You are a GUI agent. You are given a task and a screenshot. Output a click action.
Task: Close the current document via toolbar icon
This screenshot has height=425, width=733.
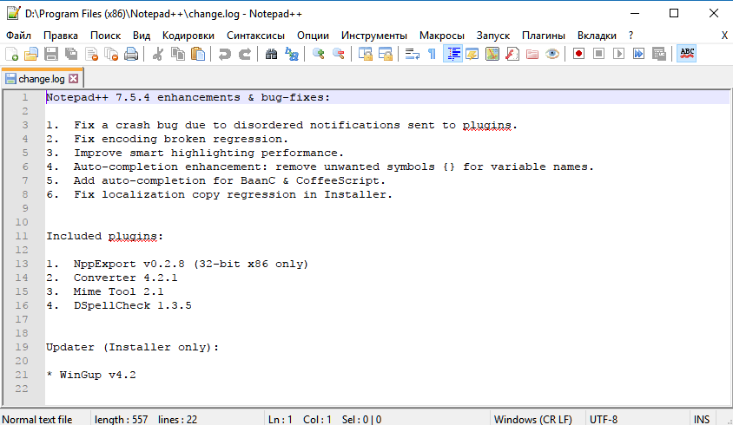coord(92,54)
